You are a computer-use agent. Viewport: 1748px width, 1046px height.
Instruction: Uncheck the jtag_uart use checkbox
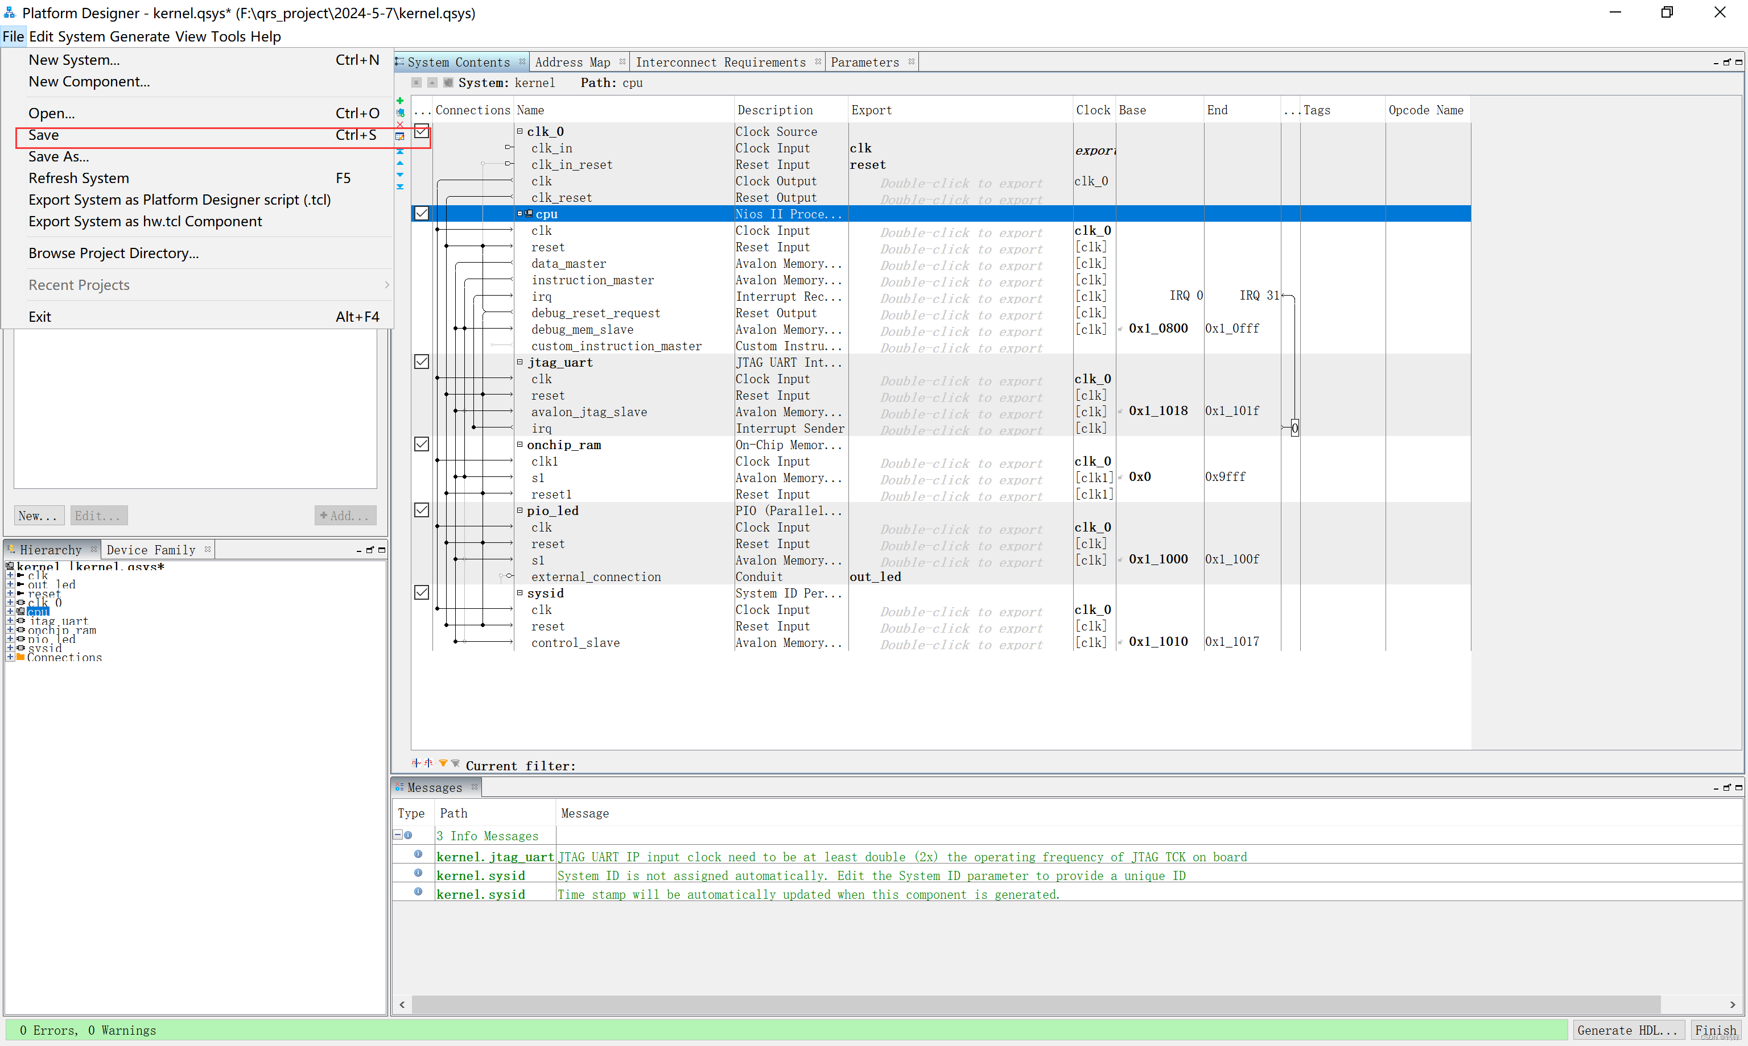421,362
